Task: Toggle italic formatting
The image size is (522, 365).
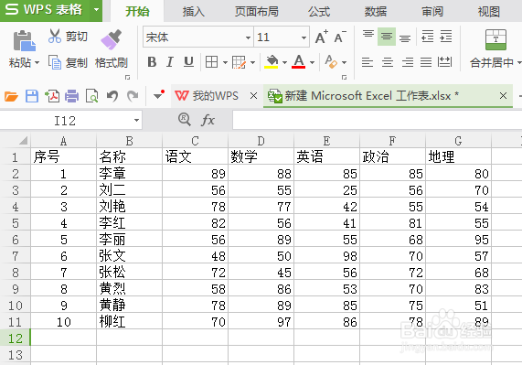Action: (170, 62)
